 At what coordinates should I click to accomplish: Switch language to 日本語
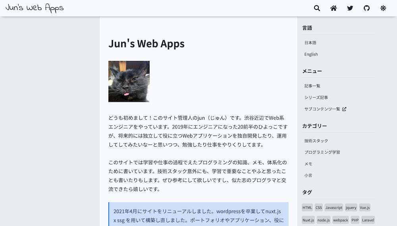click(310, 43)
